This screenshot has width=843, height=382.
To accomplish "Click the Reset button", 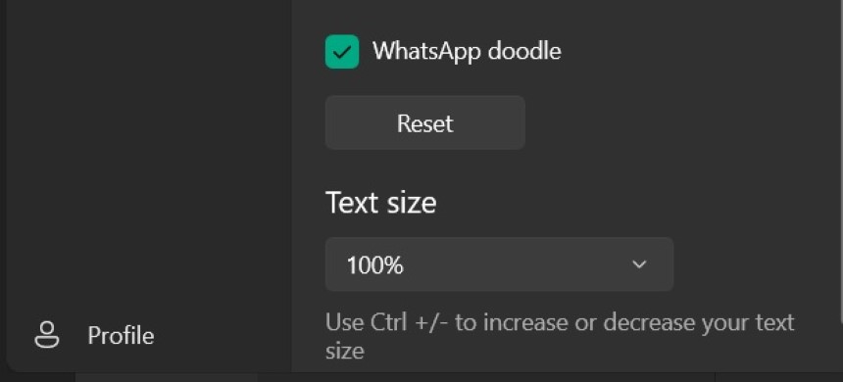I will [424, 122].
